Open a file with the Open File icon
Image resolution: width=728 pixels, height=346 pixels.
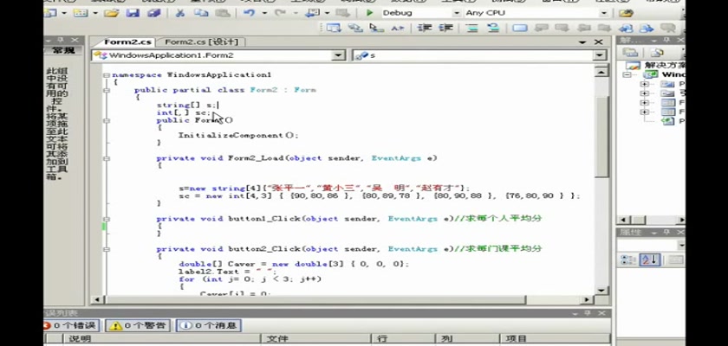point(112,13)
